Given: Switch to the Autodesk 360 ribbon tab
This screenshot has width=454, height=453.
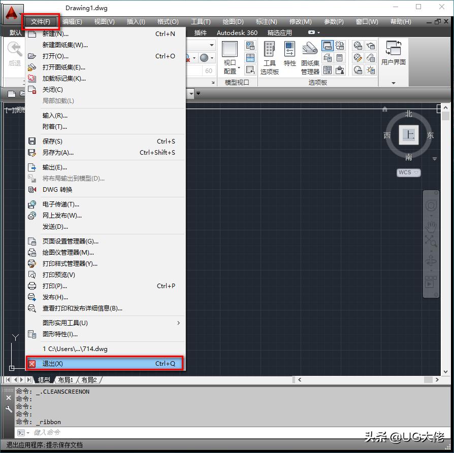Looking at the screenshot, I should 237,32.
